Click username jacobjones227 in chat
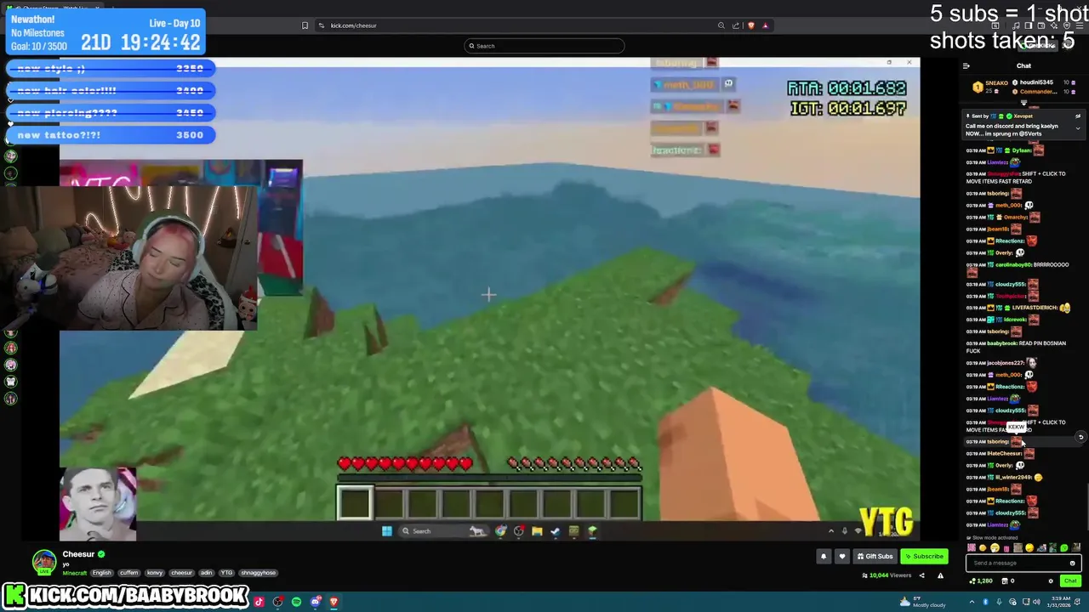Screen dimensions: 1089x612 pyautogui.click(x=1006, y=363)
